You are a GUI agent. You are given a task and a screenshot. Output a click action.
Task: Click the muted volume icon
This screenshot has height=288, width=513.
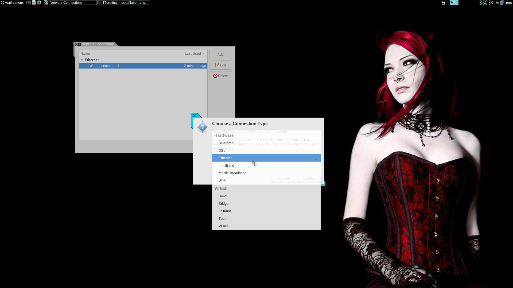pos(497,2)
